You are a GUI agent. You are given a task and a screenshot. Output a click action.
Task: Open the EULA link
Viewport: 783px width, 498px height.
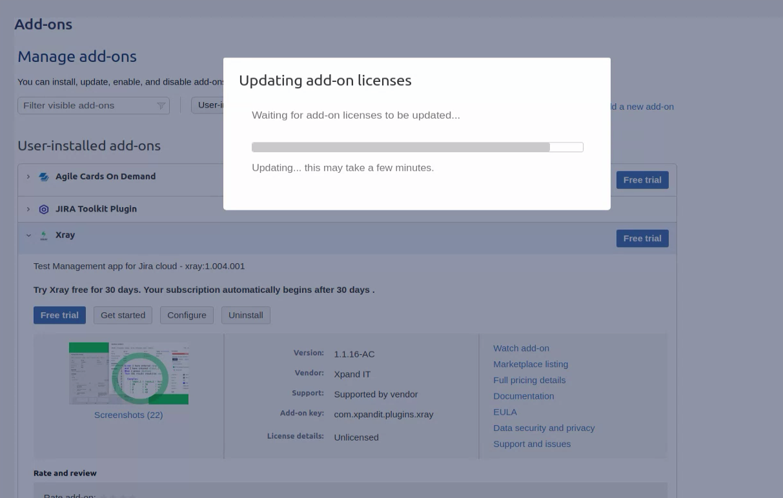click(x=505, y=412)
